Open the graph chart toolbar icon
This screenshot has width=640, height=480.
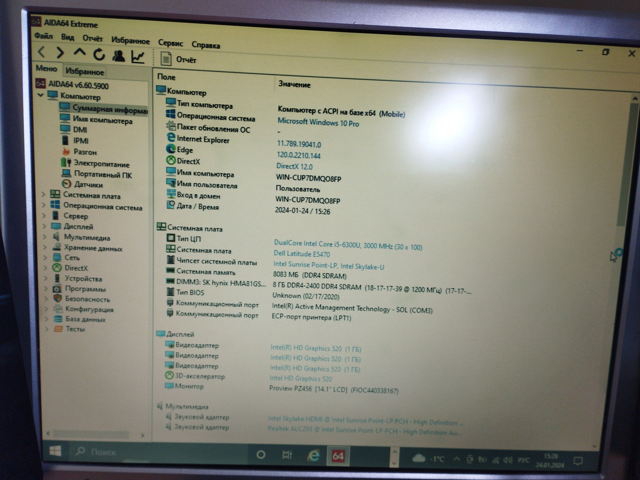[x=138, y=57]
